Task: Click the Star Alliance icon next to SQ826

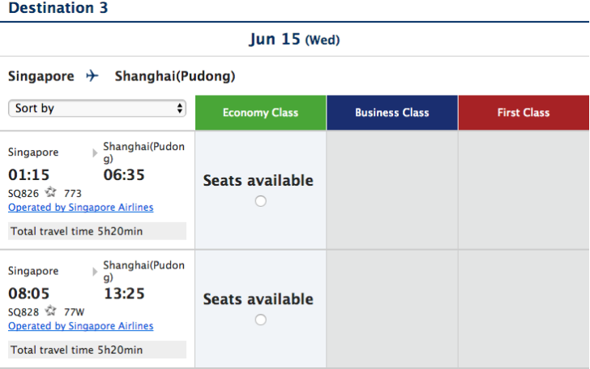Action: 51,192
